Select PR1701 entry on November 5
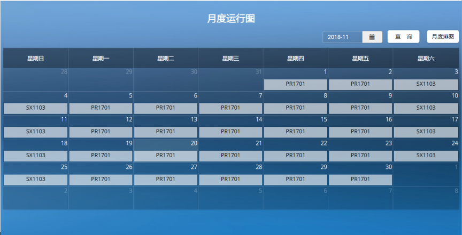This screenshot has width=462, height=235. (x=101, y=108)
